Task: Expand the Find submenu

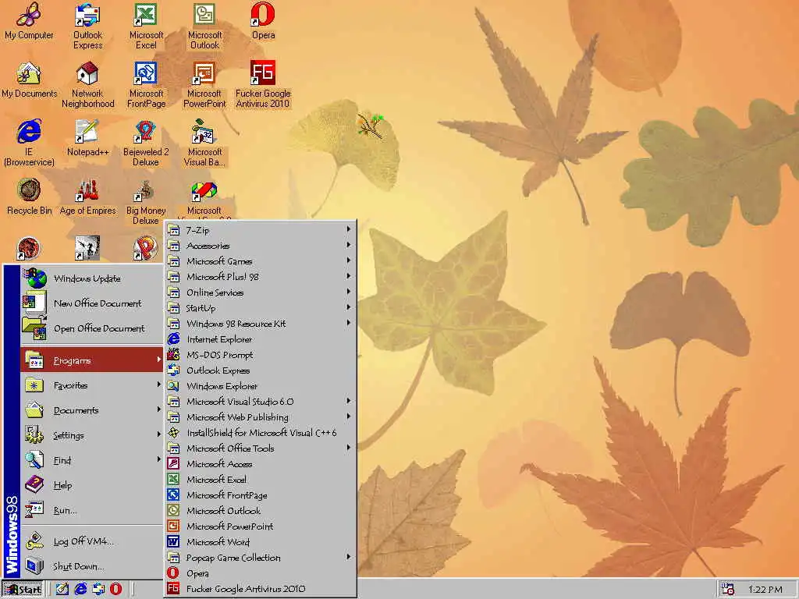Action: 92,460
